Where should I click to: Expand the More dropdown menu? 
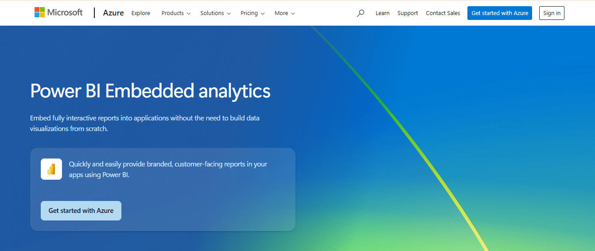pos(284,13)
